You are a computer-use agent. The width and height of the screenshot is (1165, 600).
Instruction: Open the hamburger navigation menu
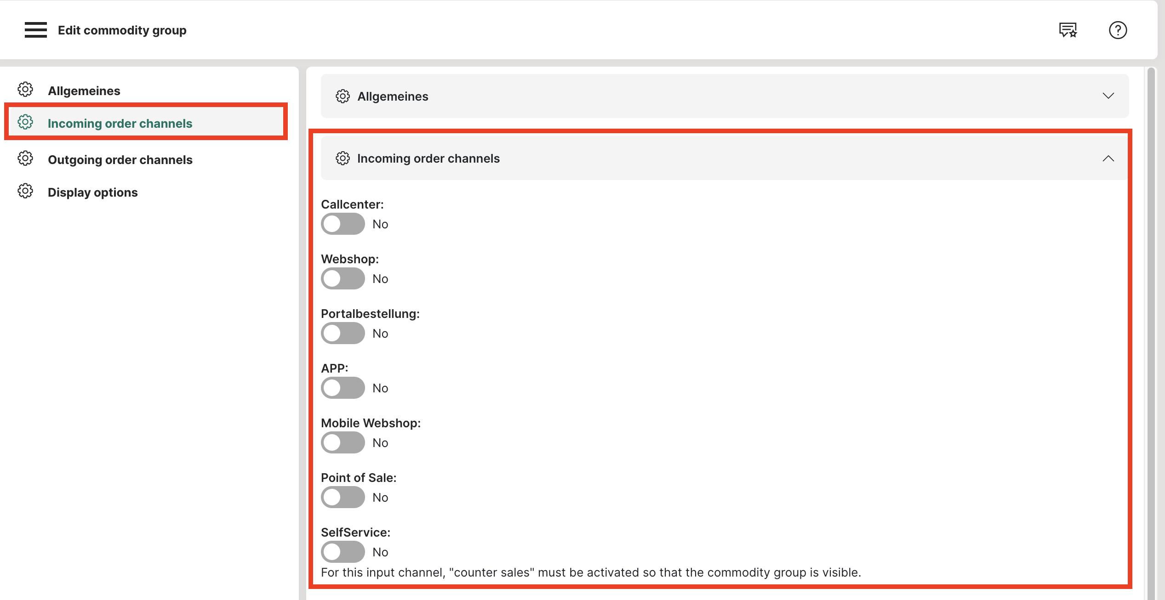point(35,30)
